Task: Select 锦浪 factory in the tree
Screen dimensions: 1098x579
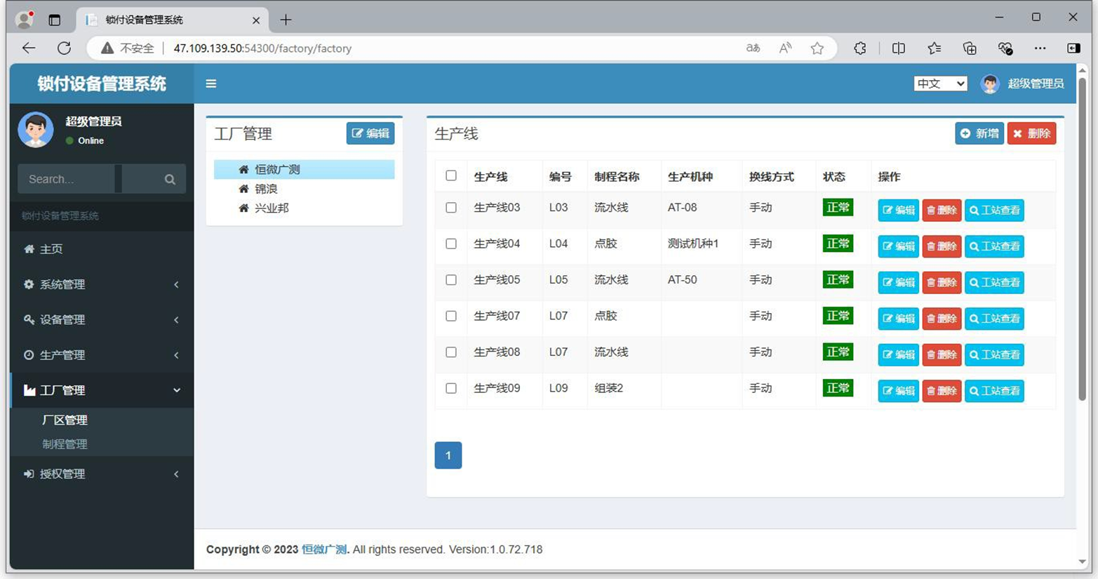Action: (266, 189)
